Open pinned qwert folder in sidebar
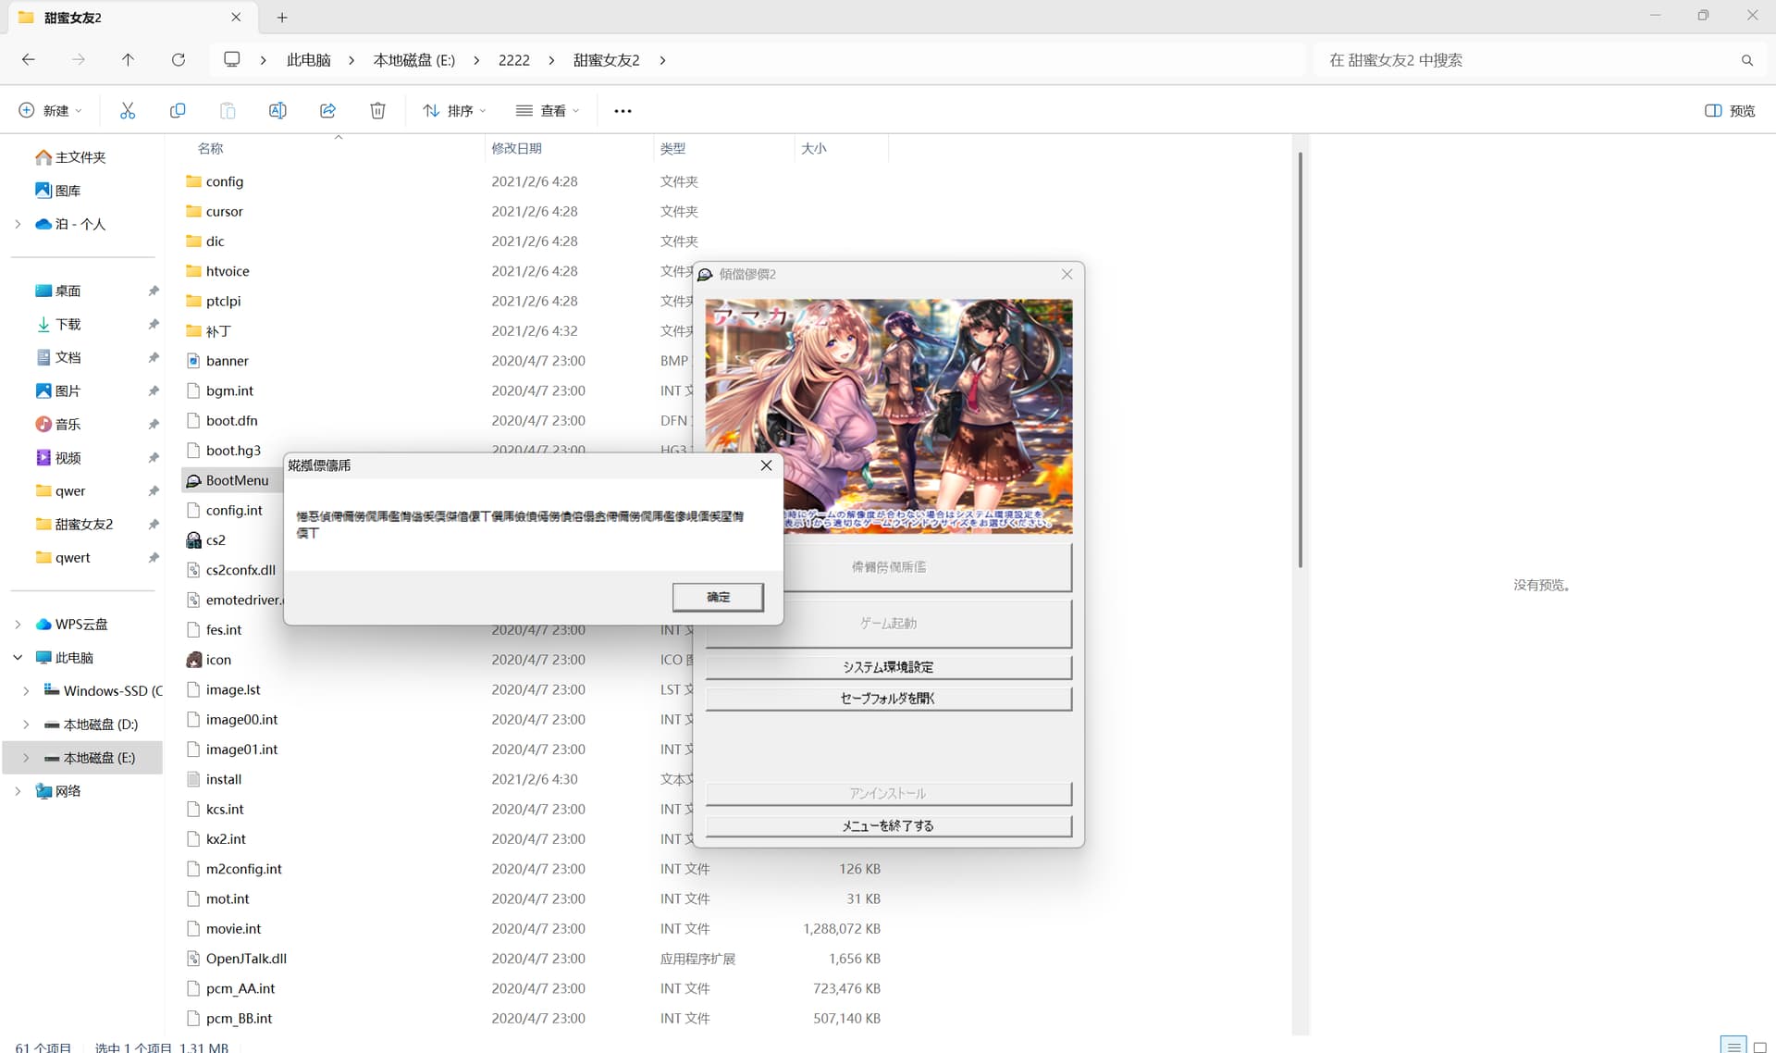This screenshot has height=1053, width=1776. tap(63, 557)
